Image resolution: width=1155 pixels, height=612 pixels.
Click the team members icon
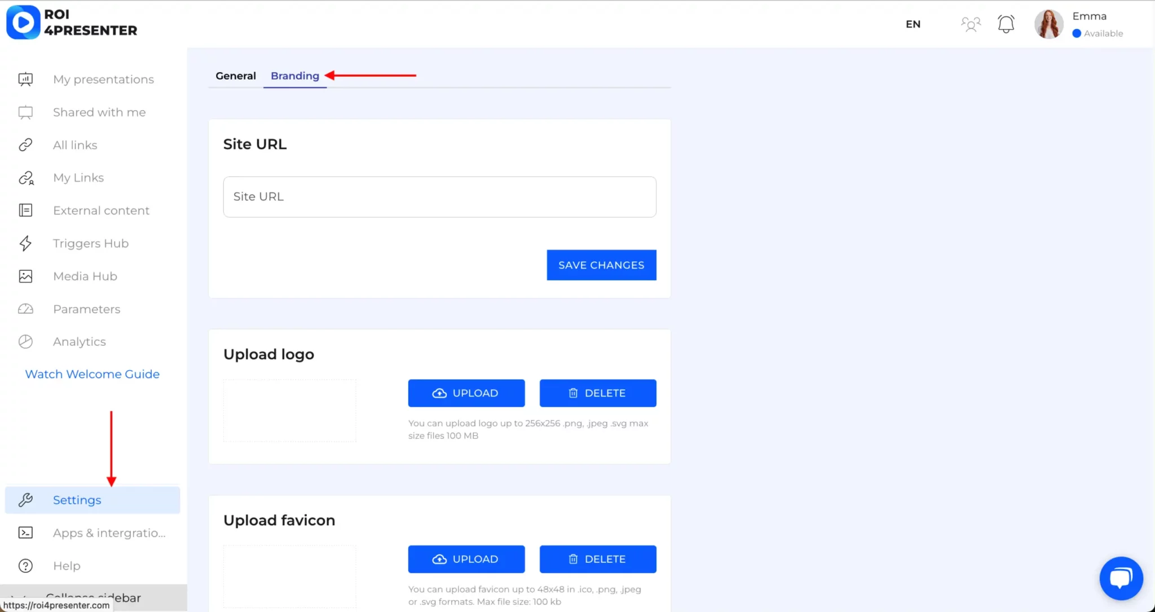(x=971, y=24)
